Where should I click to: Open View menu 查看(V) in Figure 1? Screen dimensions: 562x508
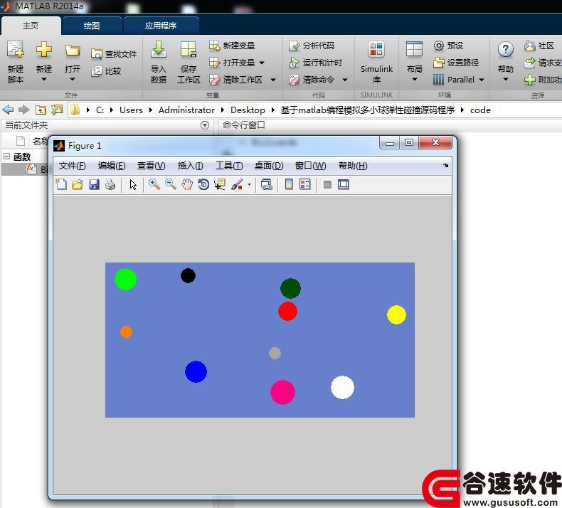point(151,166)
